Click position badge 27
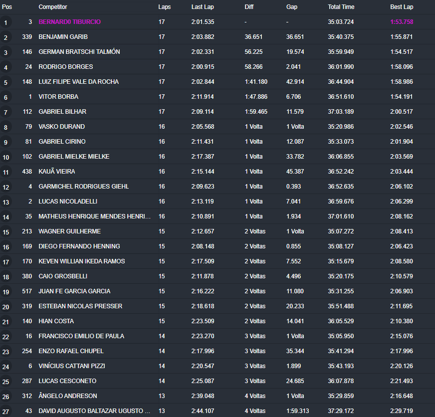Viewport: 435px width, 417px height. point(5,412)
